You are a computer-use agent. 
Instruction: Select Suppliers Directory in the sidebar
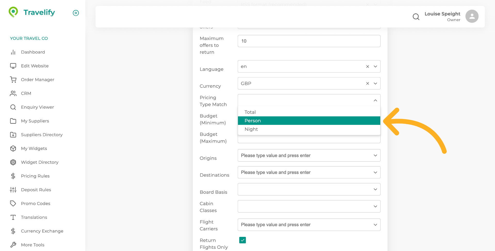13,135
